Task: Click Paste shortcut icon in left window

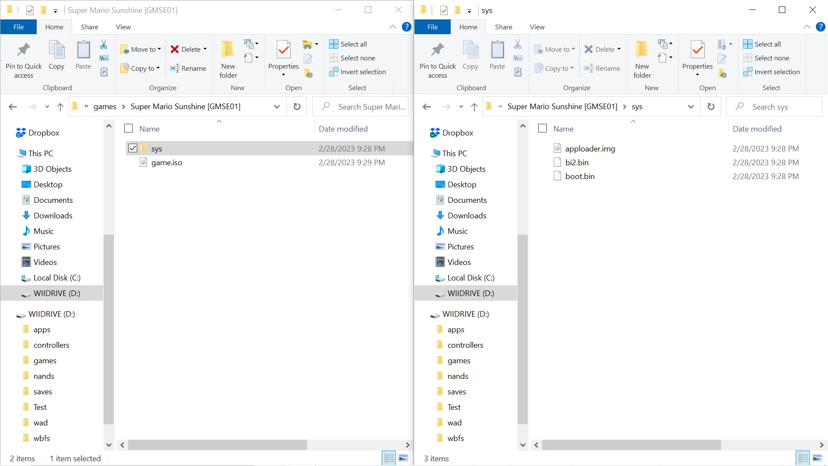Action: point(103,72)
